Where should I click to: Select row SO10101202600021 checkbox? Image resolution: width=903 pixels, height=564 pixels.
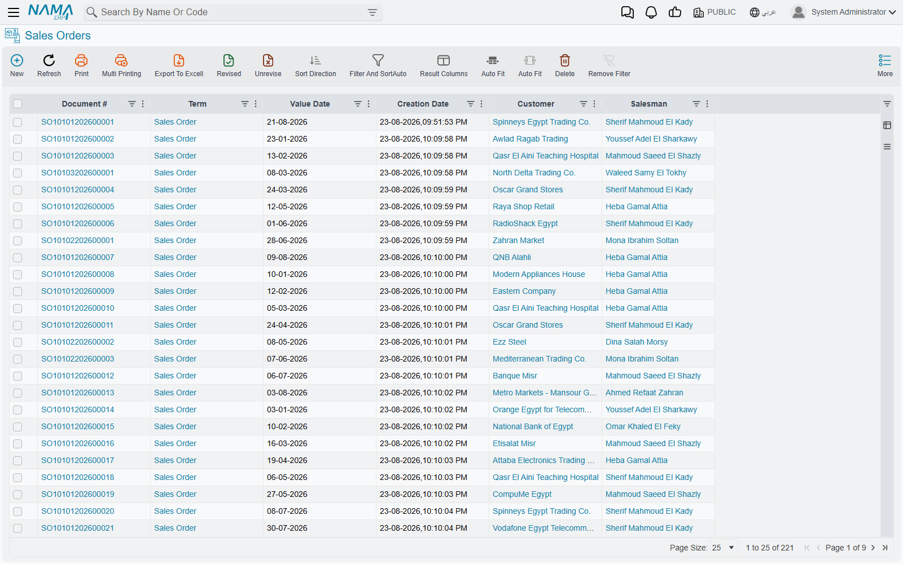[x=17, y=528]
